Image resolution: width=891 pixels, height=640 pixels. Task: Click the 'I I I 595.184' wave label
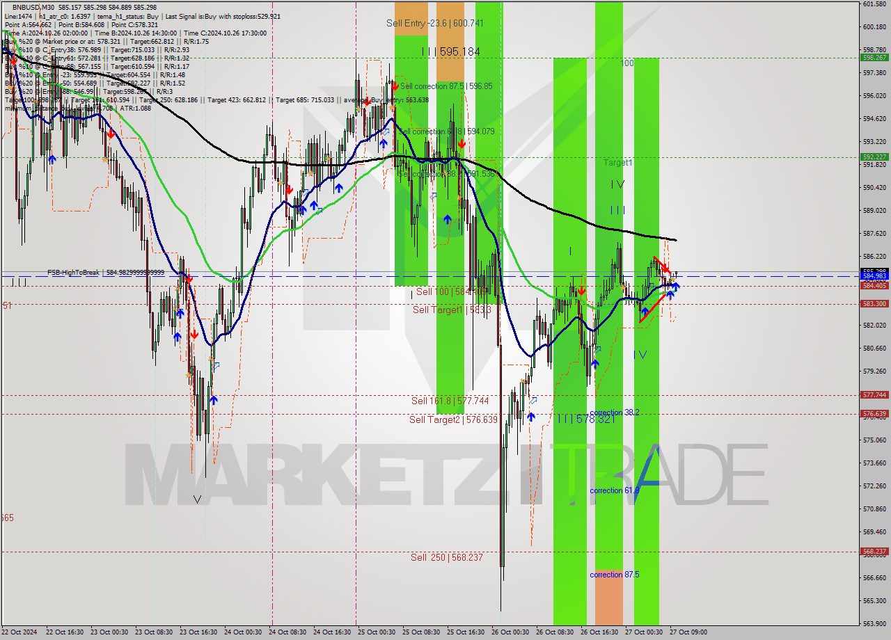click(x=450, y=51)
